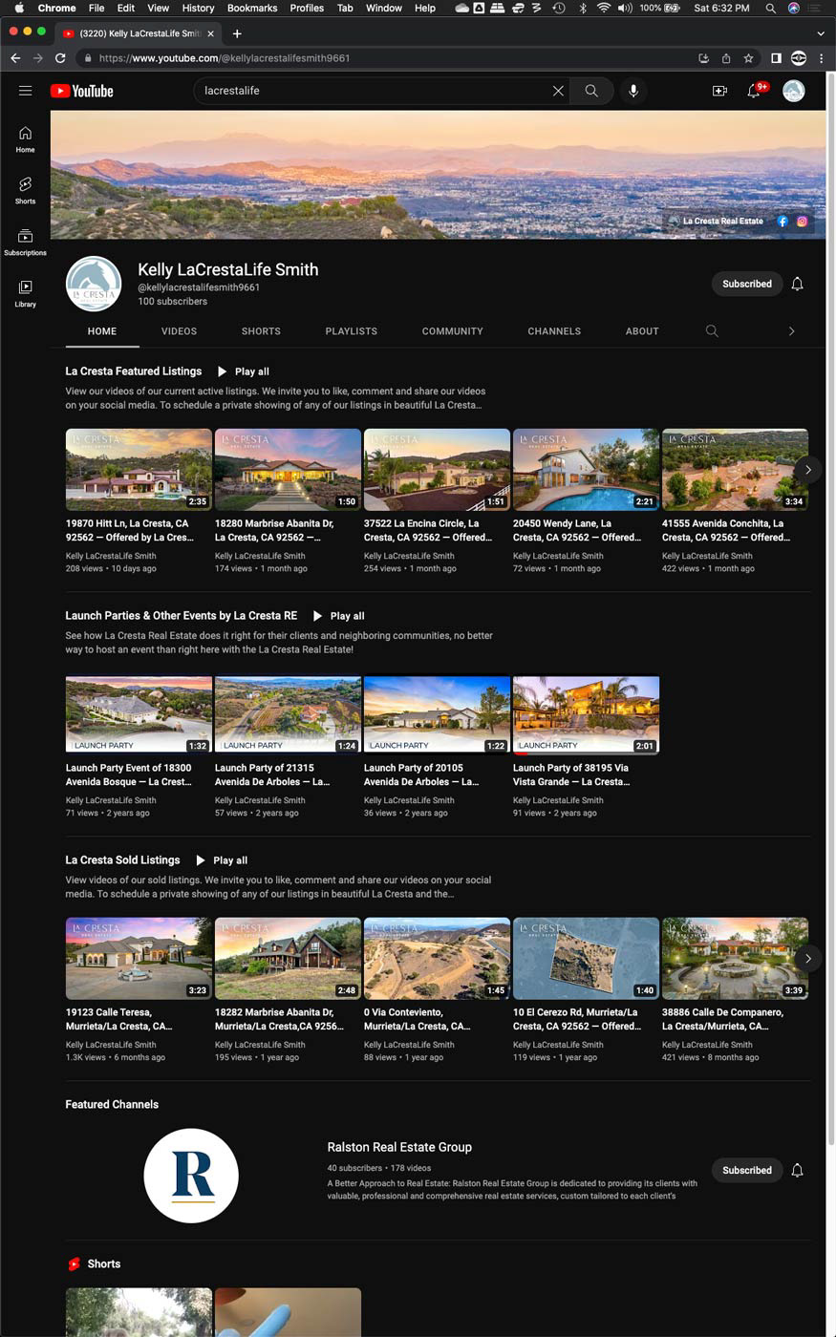Screen dimensions: 836x1337
Task: Click the Chrome share page icon
Action: 726,58
